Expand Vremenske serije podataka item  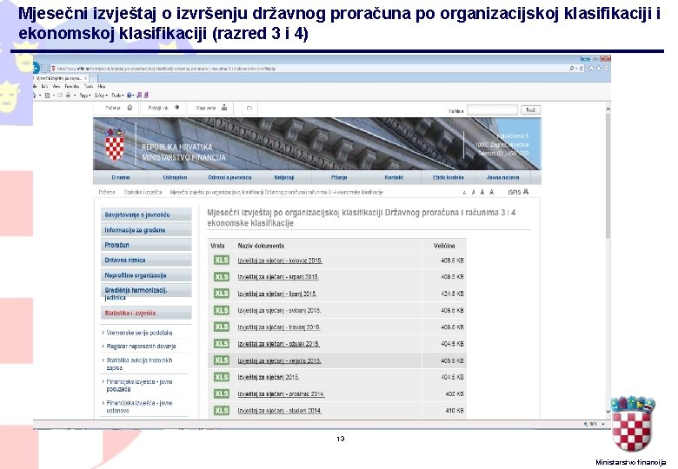click(139, 333)
